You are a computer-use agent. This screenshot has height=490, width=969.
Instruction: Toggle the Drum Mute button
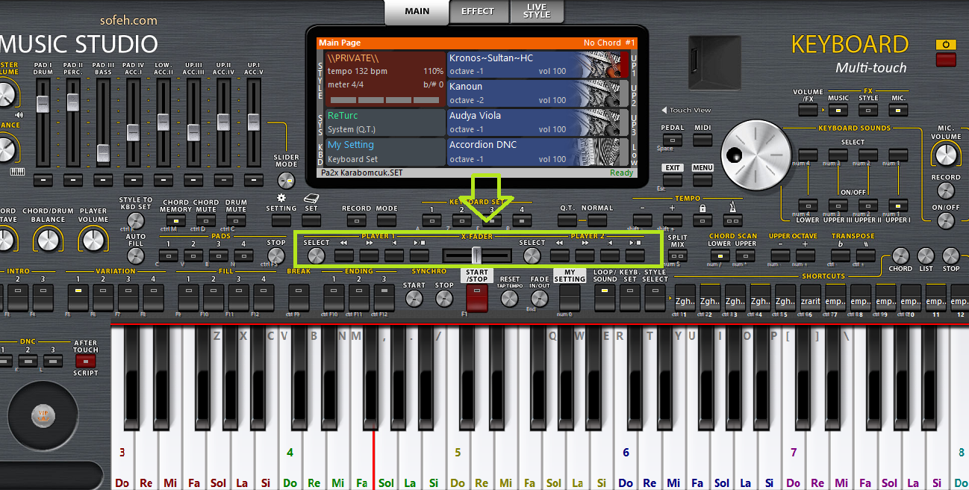(236, 220)
